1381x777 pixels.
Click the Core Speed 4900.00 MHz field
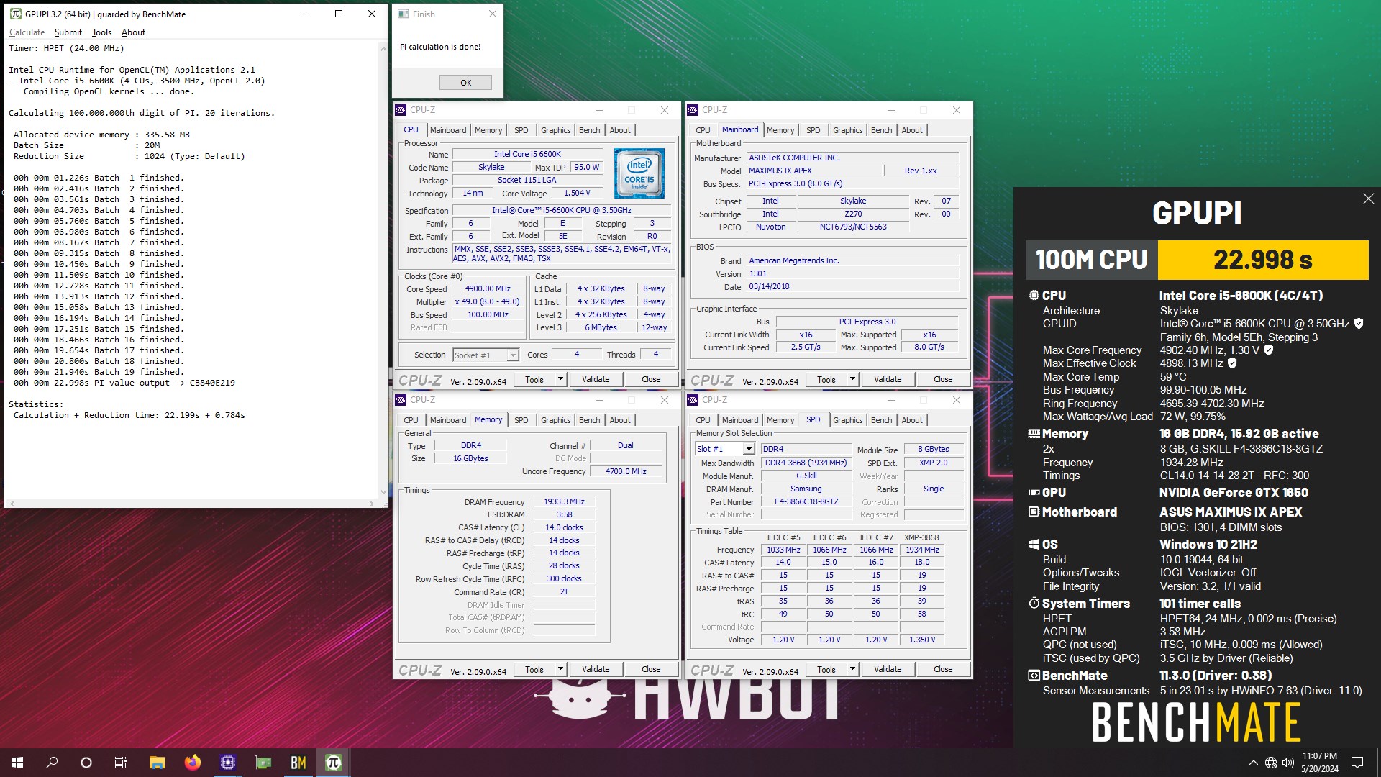click(488, 288)
